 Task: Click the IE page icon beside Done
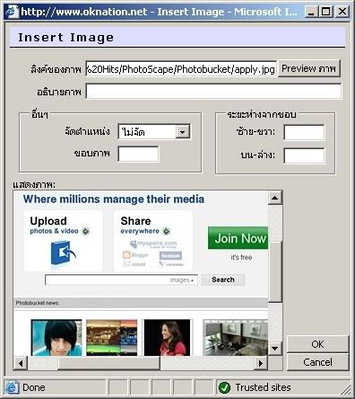[x=12, y=387]
